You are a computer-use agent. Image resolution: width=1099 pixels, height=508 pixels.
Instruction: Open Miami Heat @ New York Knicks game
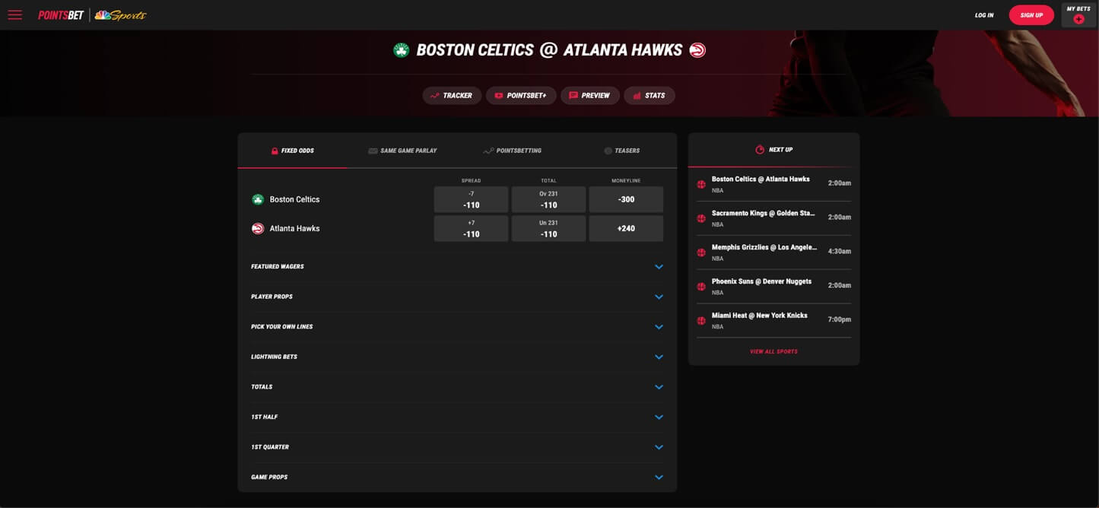click(773, 321)
